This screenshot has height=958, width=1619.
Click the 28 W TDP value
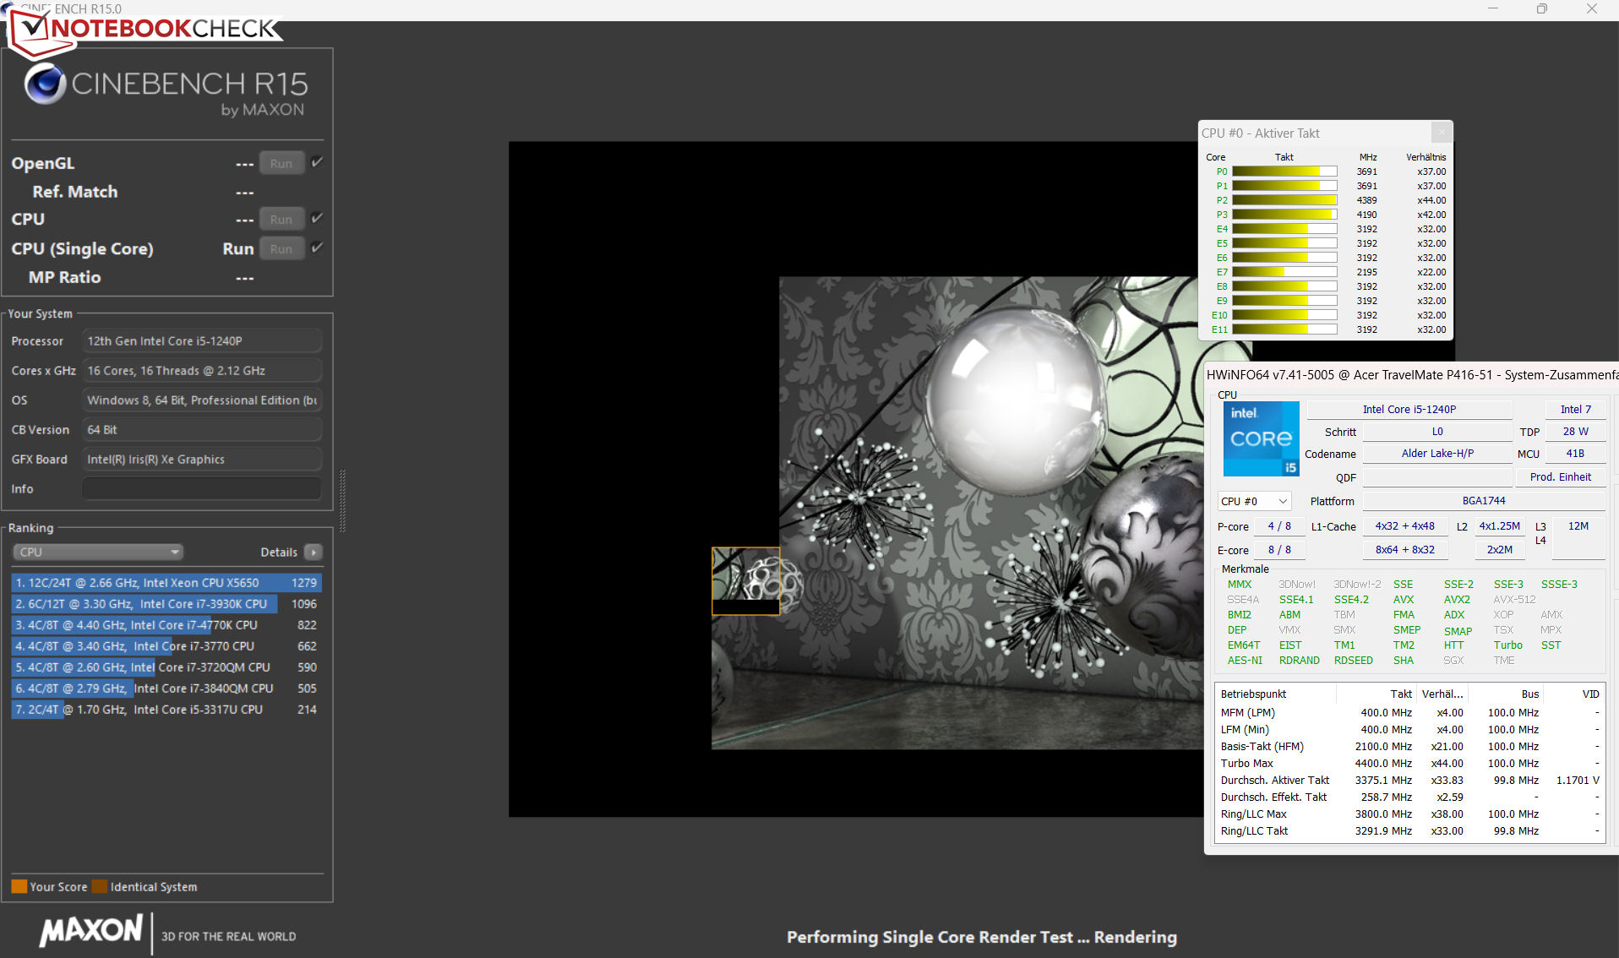click(1575, 432)
